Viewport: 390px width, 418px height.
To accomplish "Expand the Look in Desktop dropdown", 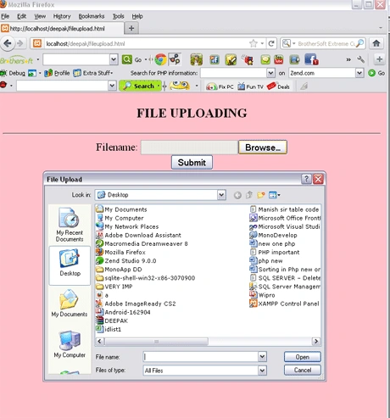I will 221,195.
